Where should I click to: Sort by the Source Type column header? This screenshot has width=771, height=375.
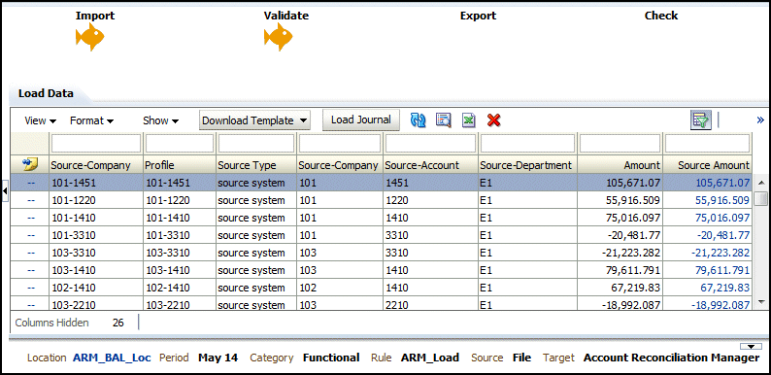pos(256,165)
